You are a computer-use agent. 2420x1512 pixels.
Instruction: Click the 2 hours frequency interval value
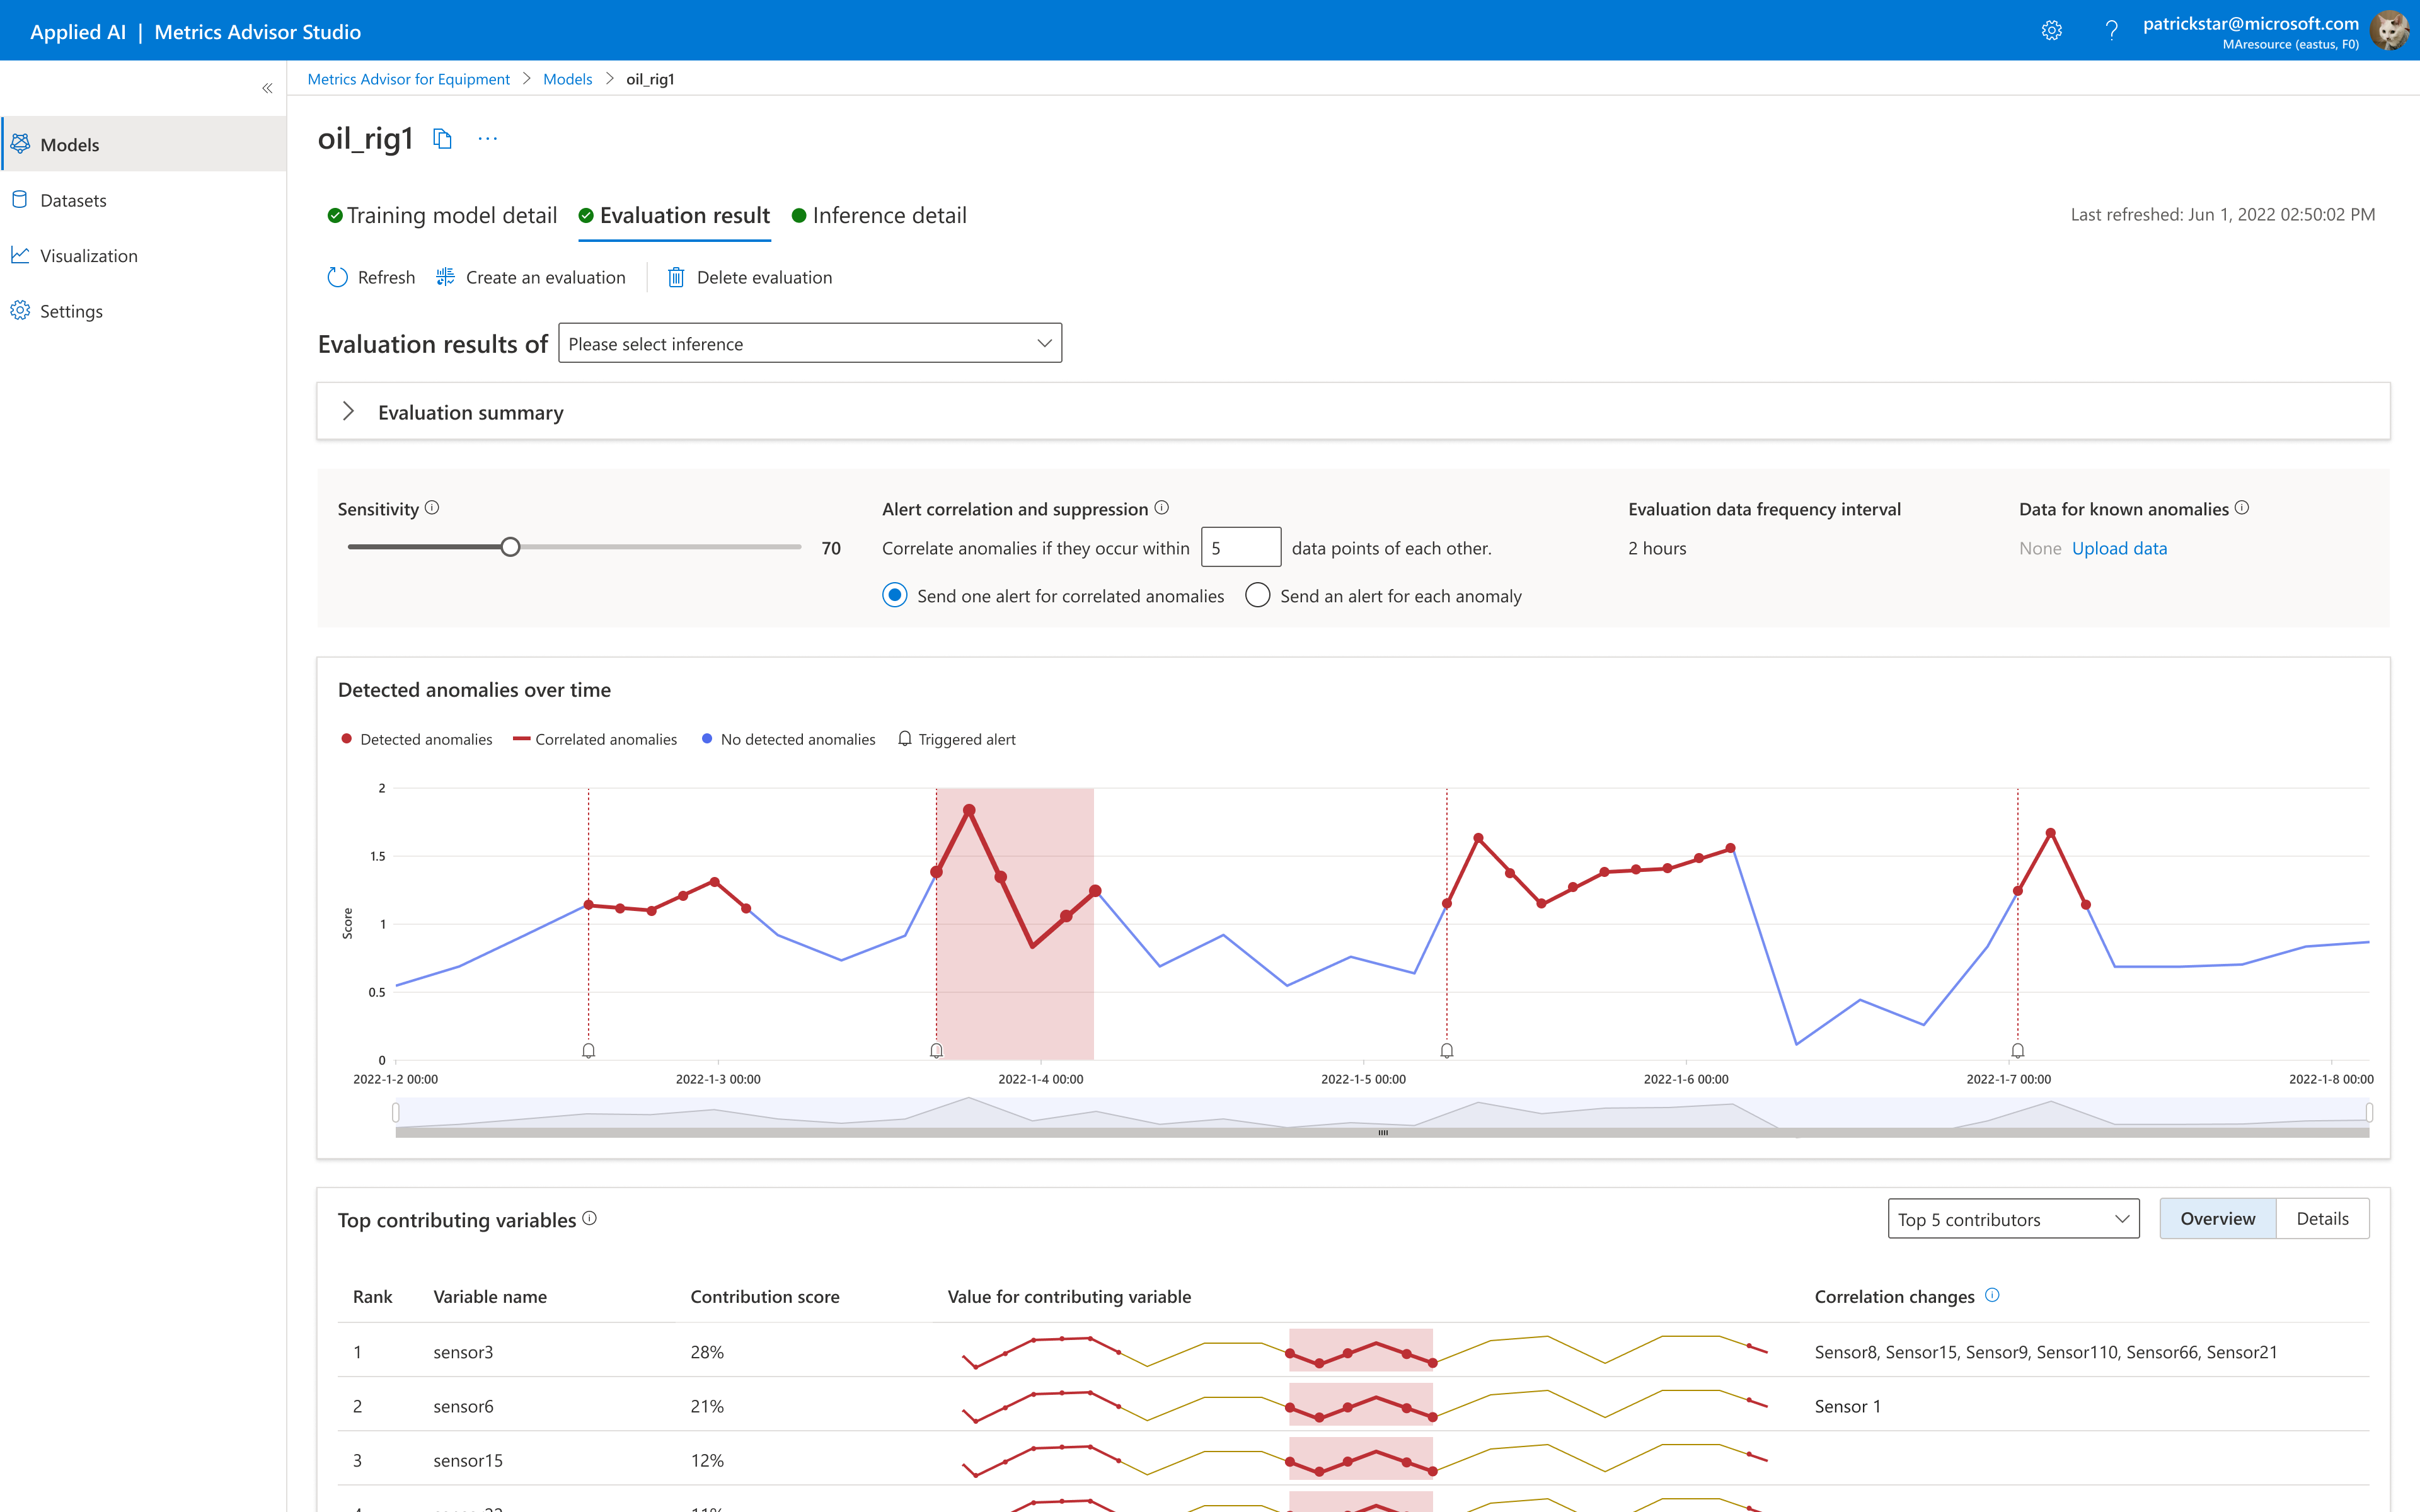(1657, 548)
